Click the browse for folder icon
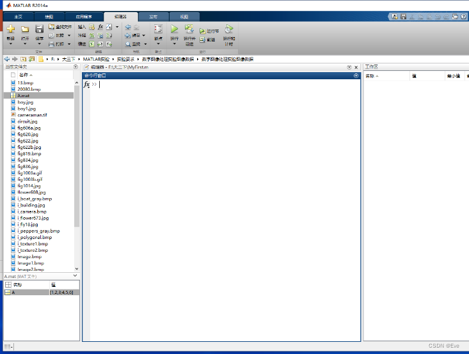This screenshot has height=354, width=469. (31, 59)
